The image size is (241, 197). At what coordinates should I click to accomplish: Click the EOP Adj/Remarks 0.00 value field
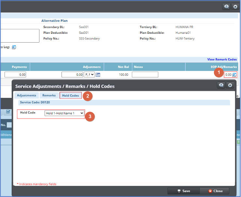click(228, 75)
